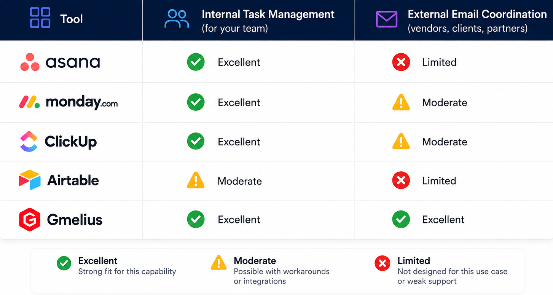This screenshot has width=553, height=295.
Task: Click the "Airtable" wordmark text
Action: (73, 180)
